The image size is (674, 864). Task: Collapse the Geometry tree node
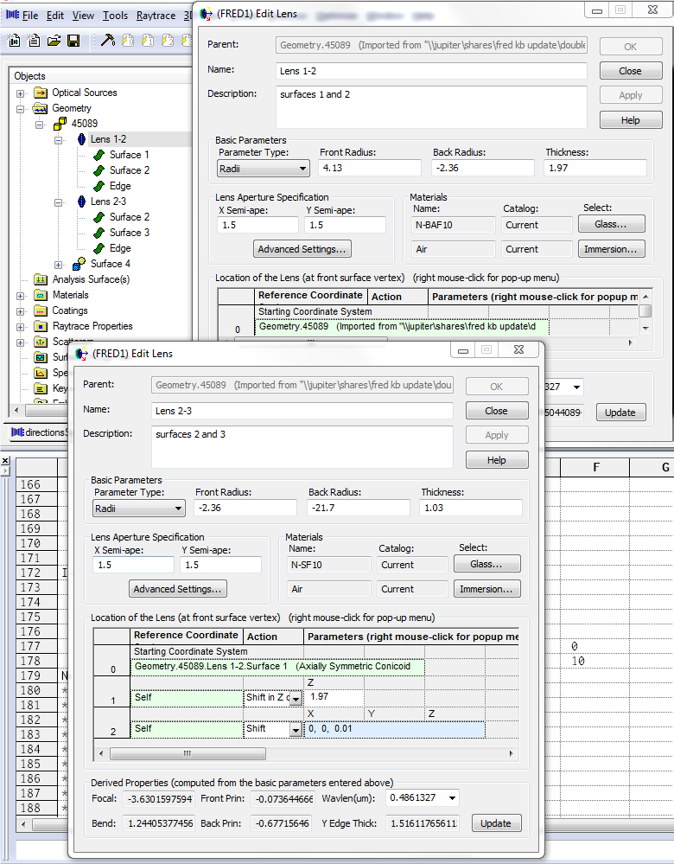(x=21, y=109)
